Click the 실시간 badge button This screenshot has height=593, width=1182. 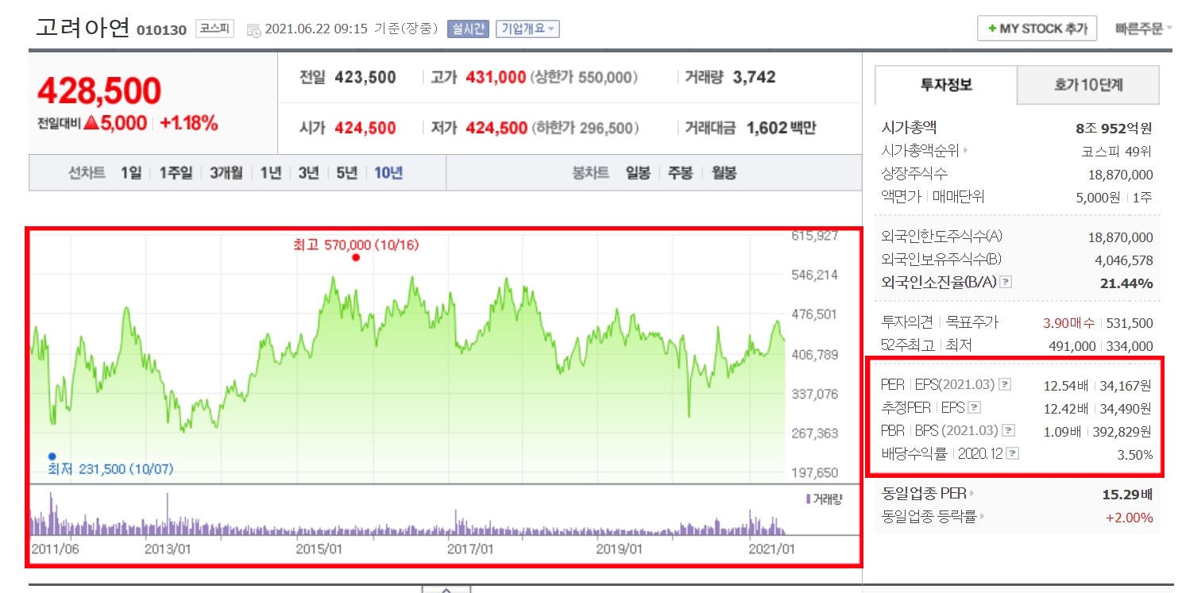coord(468,29)
